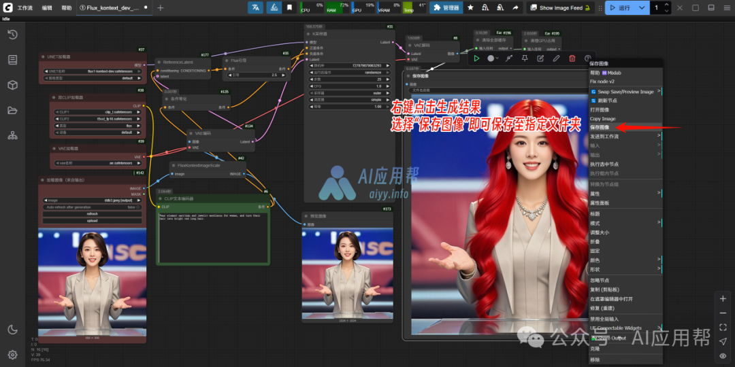This screenshot has height=367, width=735.
Task: Click the translate icon in top bar
Action: coord(256,7)
